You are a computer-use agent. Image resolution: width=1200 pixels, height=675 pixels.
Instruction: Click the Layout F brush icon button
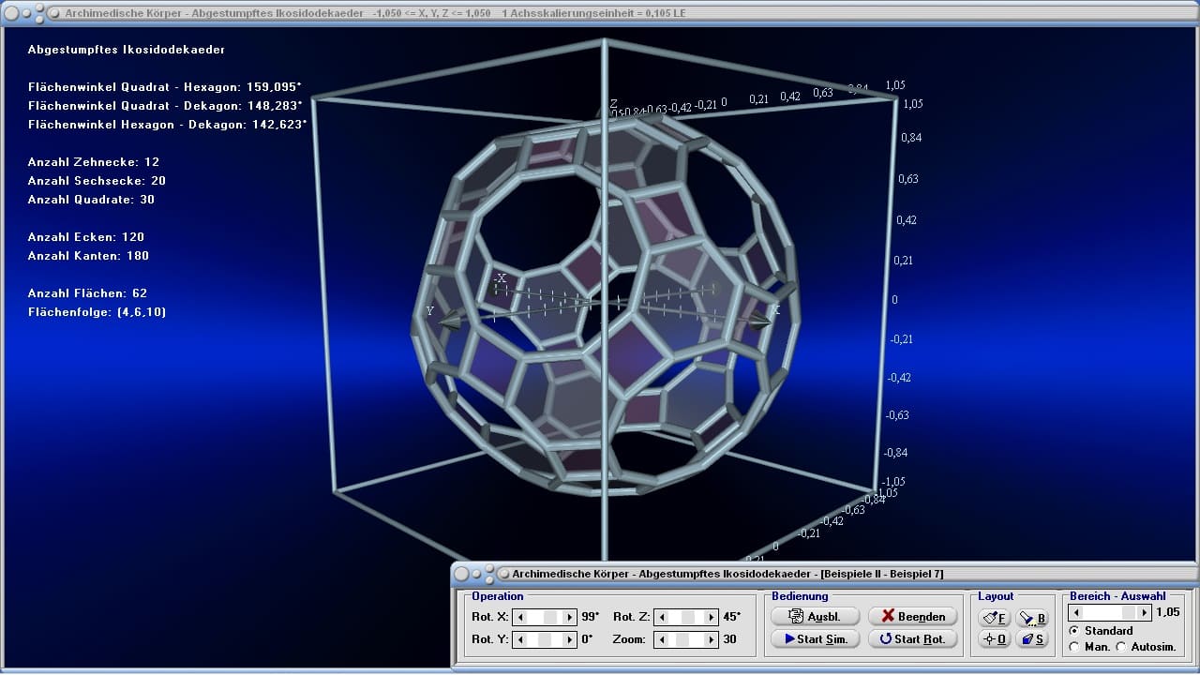point(995,617)
